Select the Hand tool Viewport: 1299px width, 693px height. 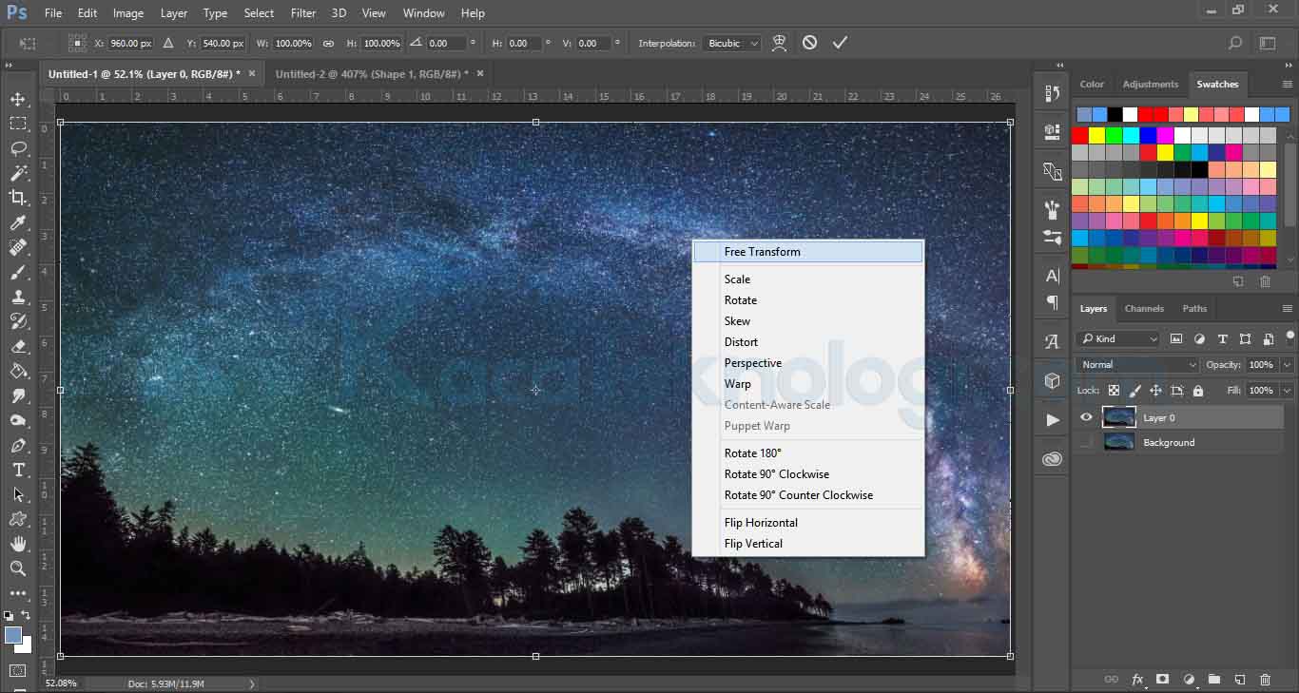[18, 544]
